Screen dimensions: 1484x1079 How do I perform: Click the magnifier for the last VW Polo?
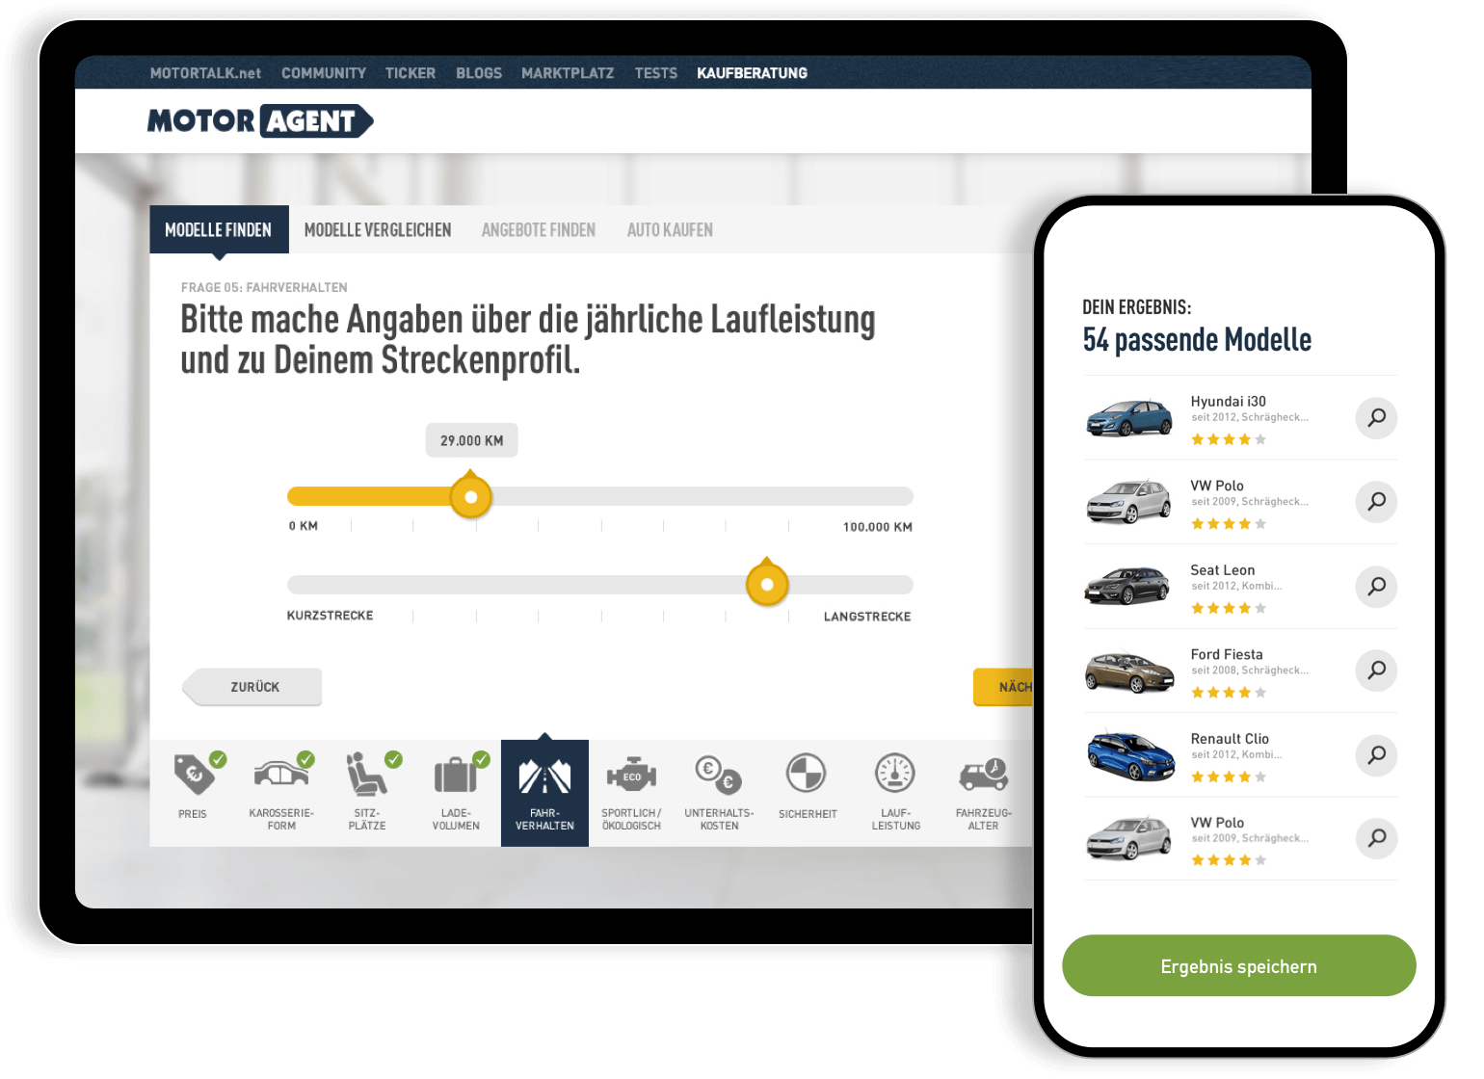1376,838
